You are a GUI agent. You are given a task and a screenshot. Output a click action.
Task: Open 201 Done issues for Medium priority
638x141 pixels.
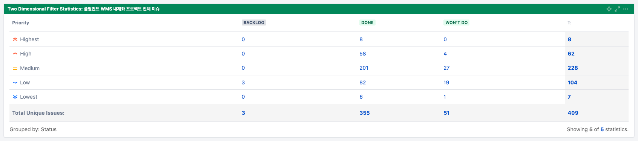364,68
